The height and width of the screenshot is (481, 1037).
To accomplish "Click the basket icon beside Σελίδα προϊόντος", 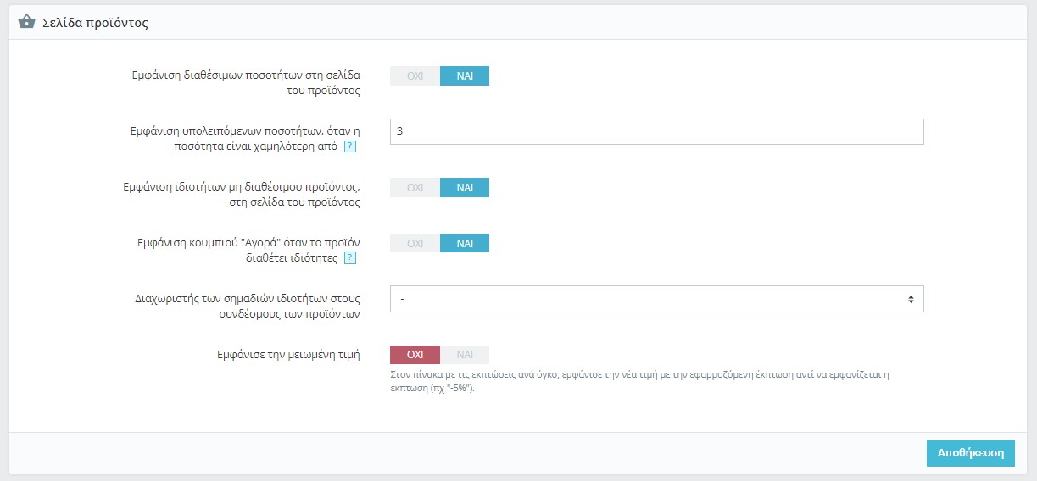I will pos(26,22).
